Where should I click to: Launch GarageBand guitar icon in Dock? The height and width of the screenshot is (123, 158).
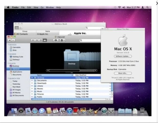click(97, 111)
